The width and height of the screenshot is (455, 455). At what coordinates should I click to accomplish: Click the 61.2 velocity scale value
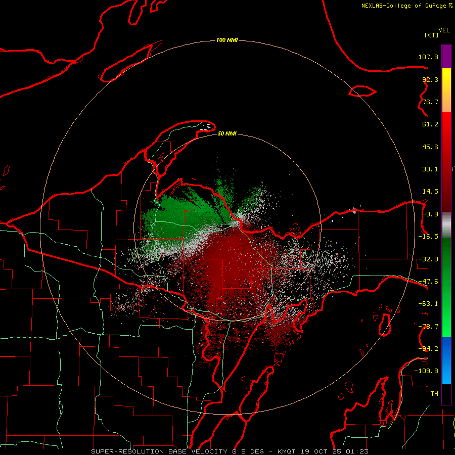coord(430,124)
